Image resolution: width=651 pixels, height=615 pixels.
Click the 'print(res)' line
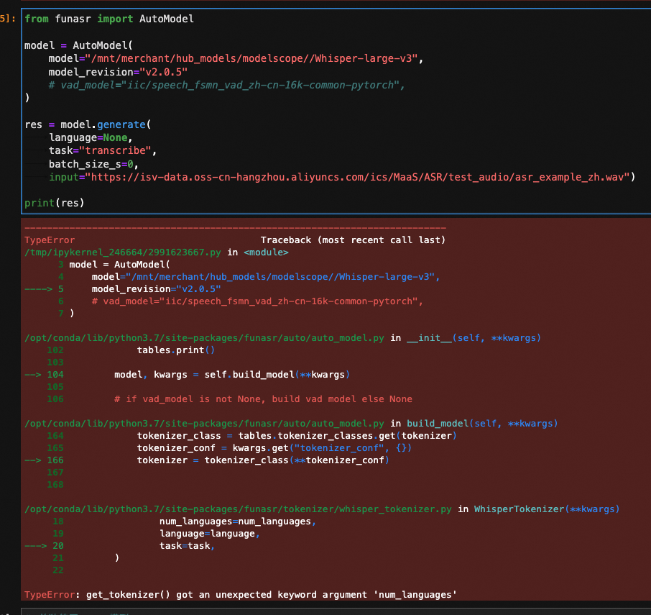55,203
